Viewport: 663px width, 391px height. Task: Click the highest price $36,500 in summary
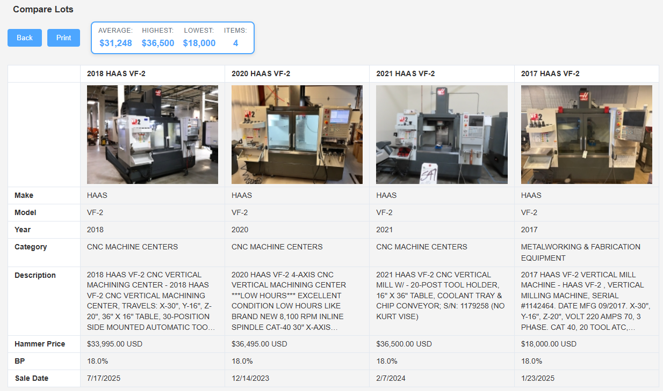click(x=158, y=43)
